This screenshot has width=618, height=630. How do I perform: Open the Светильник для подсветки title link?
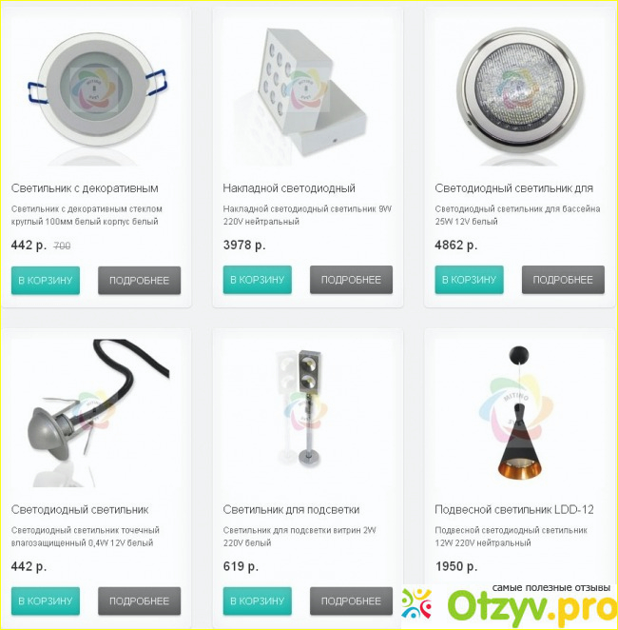pyautogui.click(x=291, y=510)
